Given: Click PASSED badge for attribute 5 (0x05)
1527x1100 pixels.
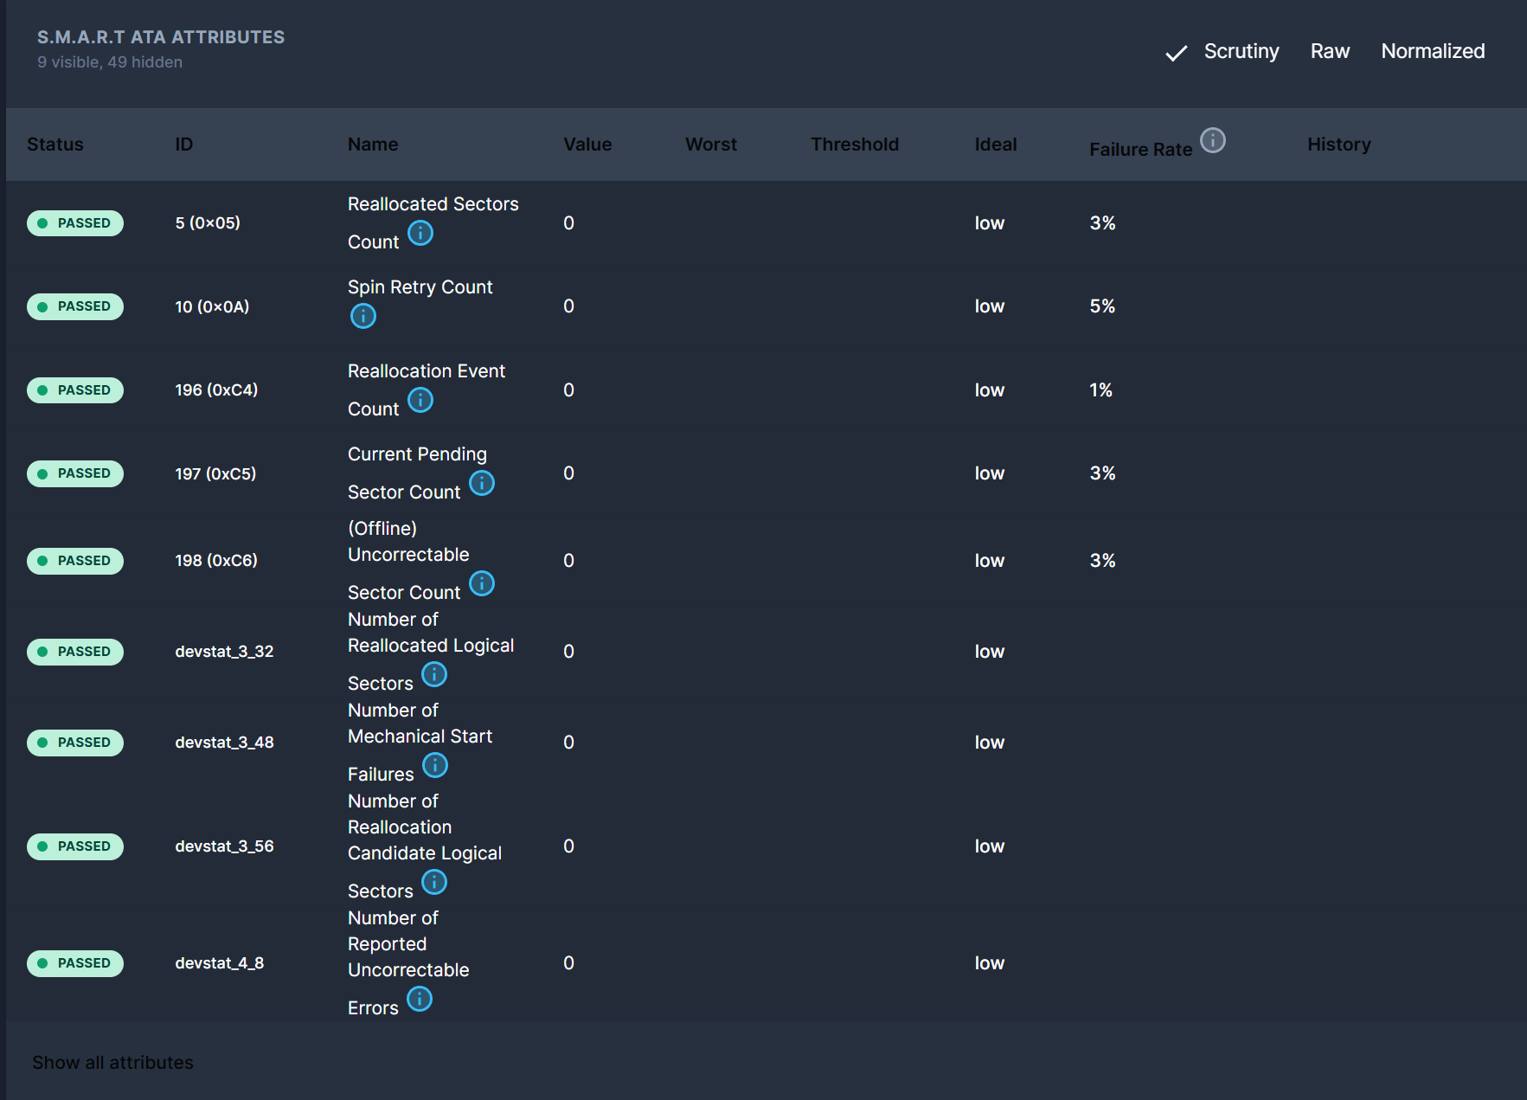Looking at the screenshot, I should click(75, 223).
